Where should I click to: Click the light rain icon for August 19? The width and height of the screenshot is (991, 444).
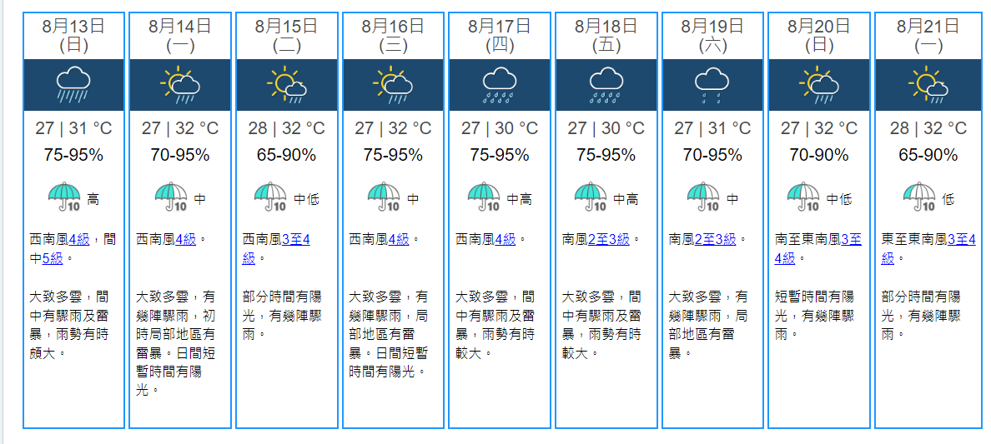[712, 84]
